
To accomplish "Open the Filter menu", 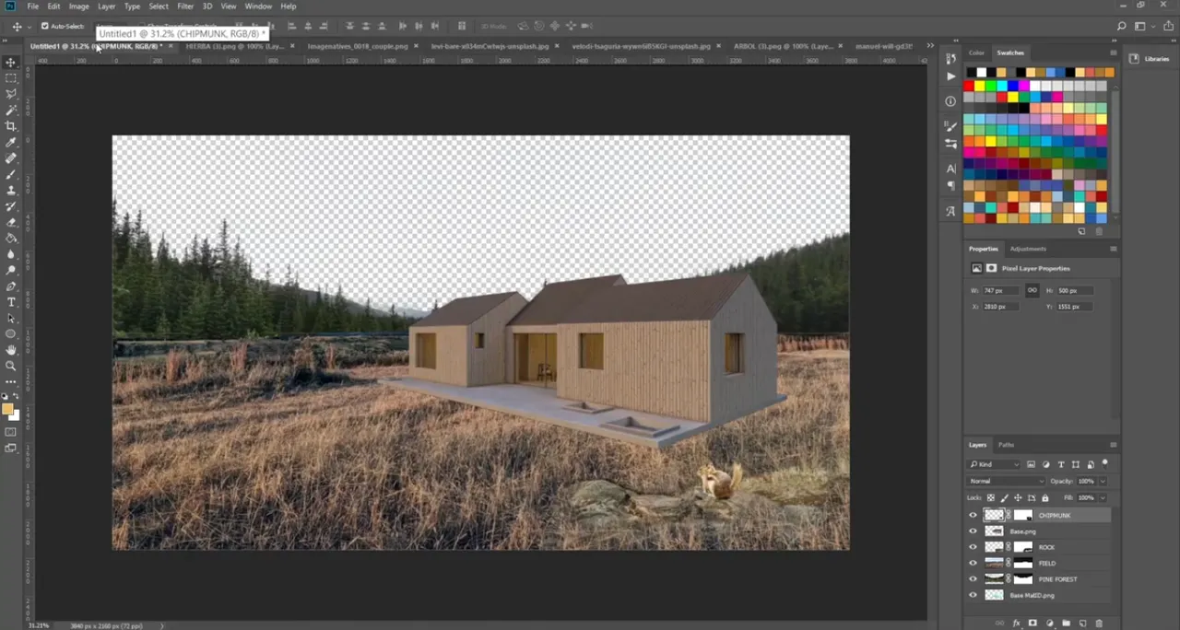I will 185,6.
